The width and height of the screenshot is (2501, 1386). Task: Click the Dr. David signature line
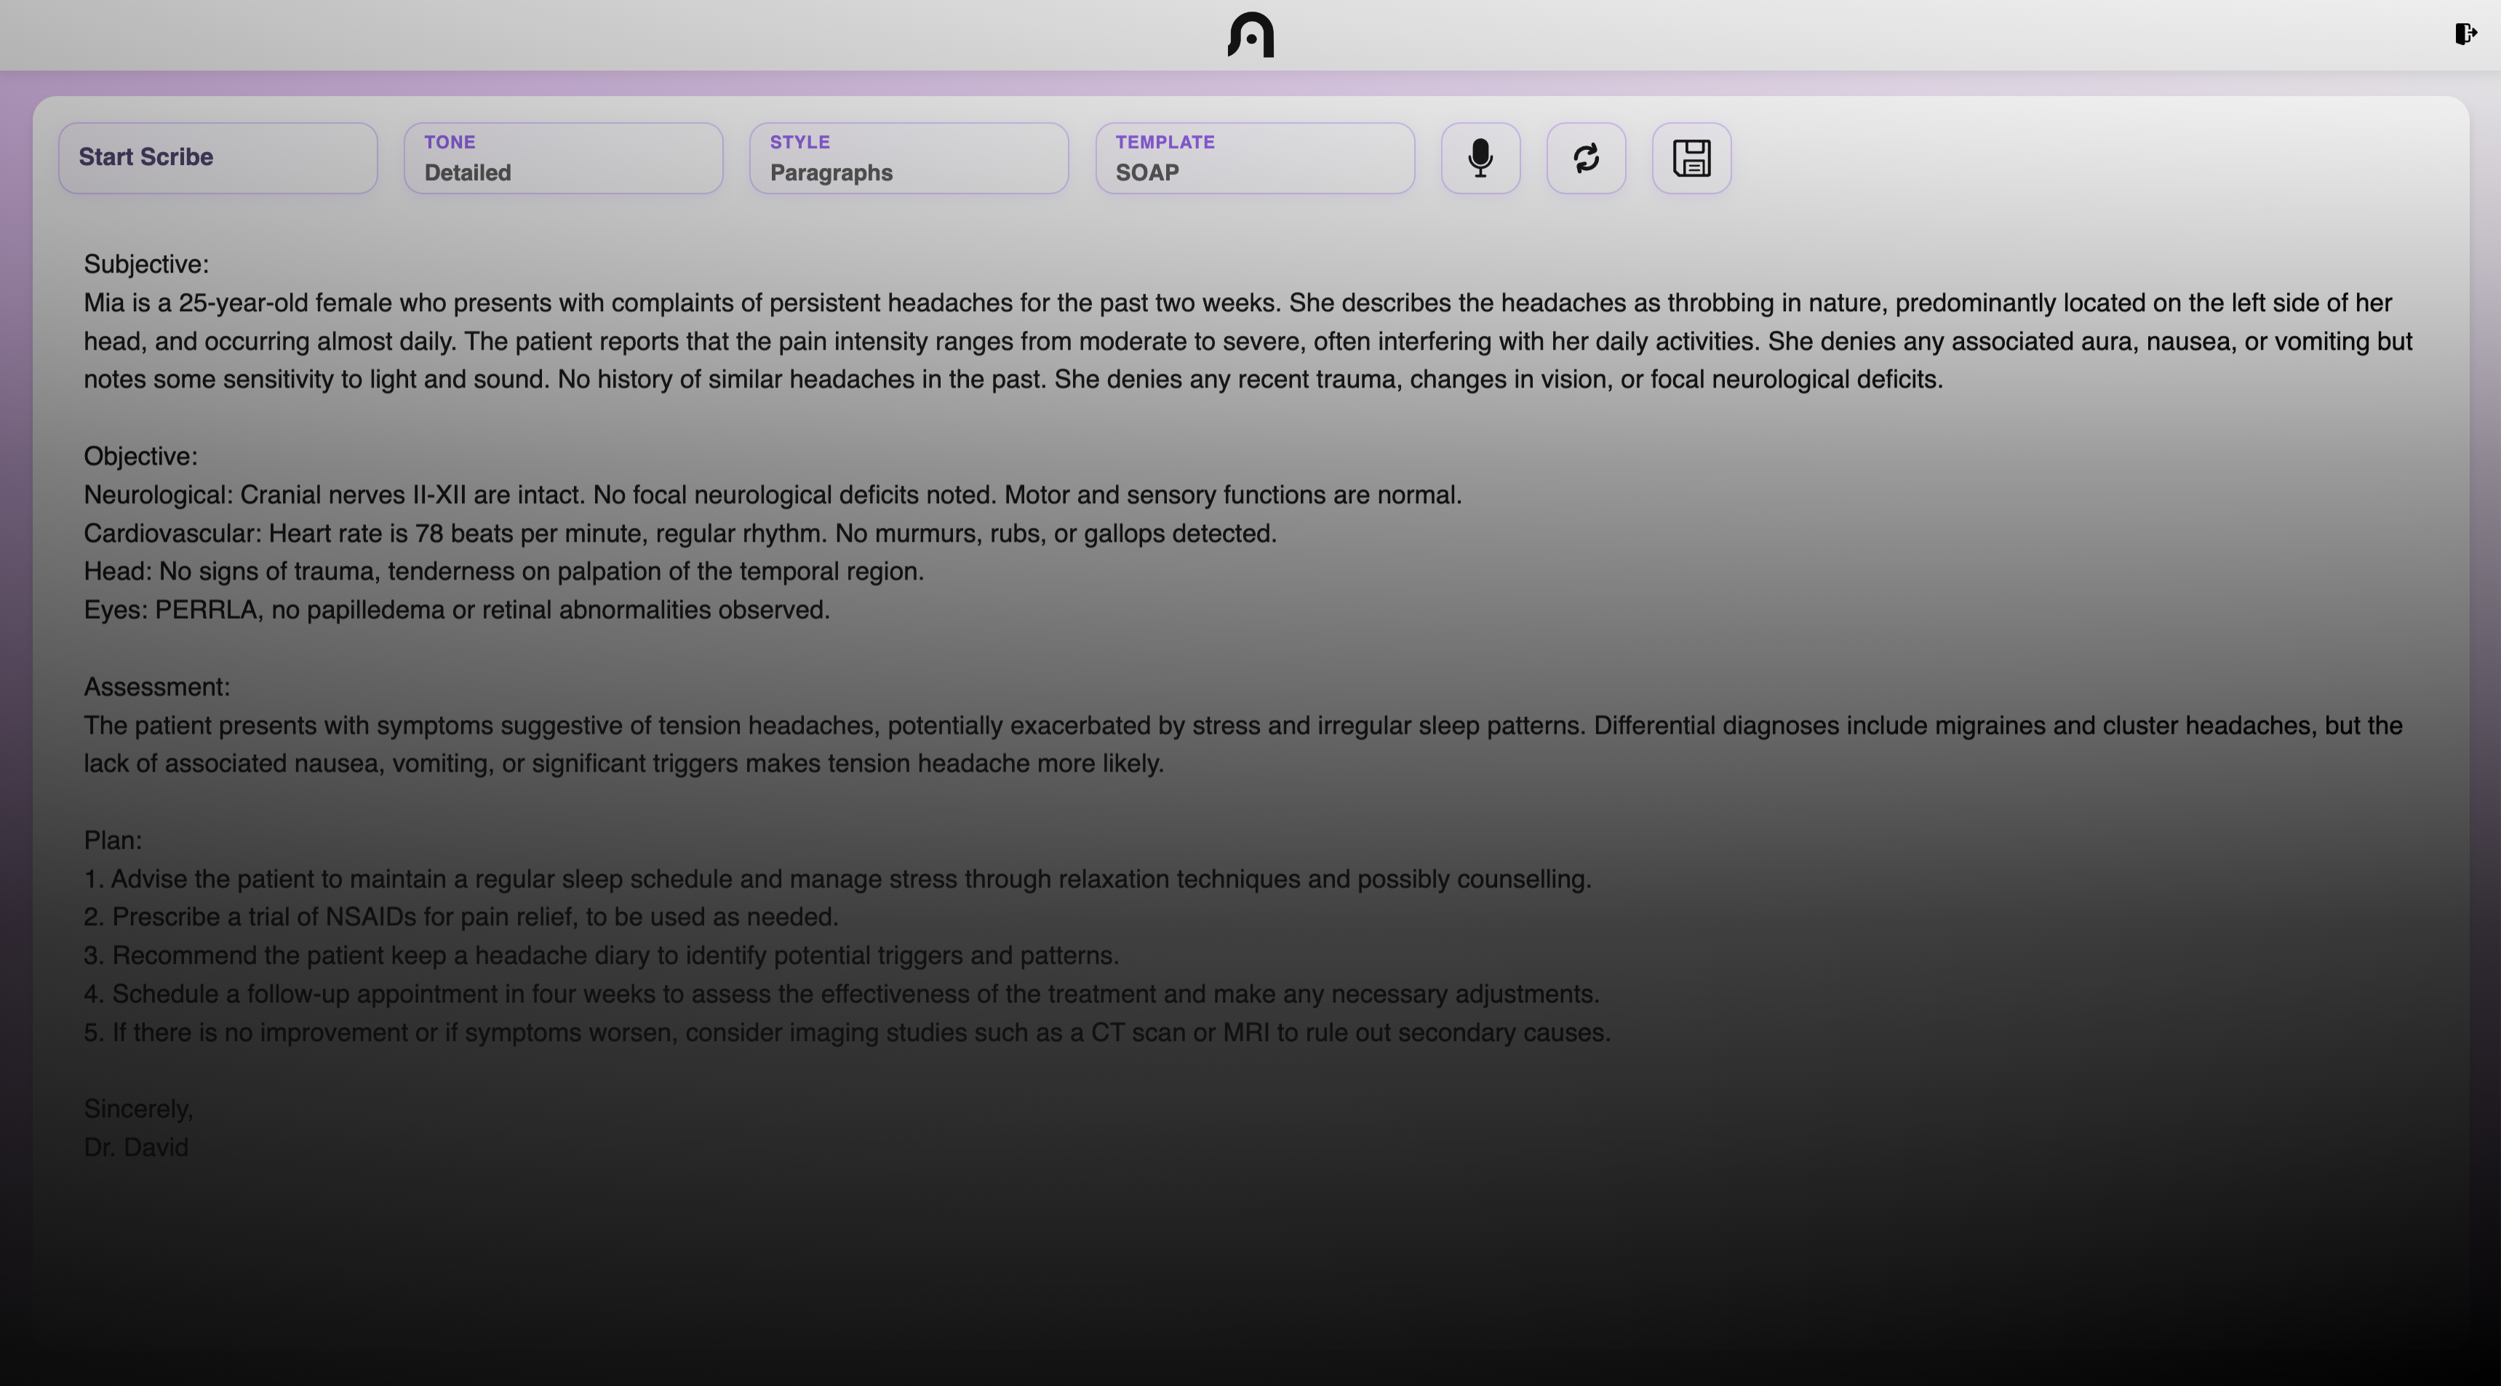[136, 1147]
